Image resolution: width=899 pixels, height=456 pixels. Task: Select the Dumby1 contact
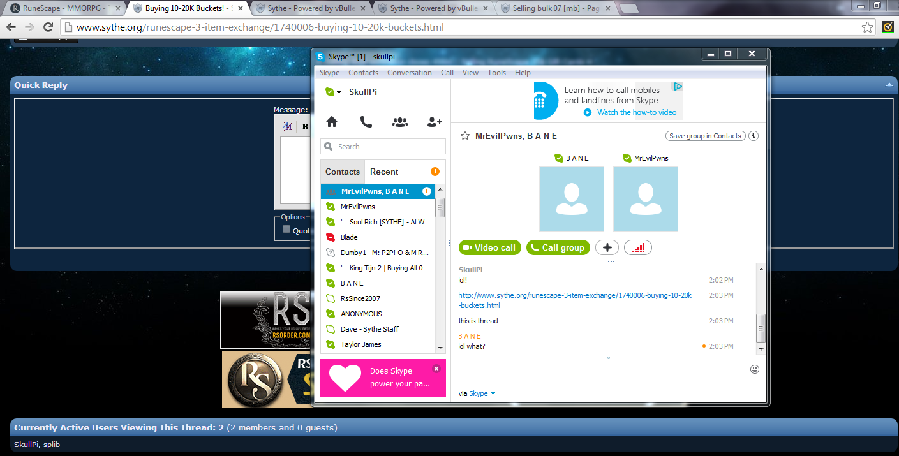378,253
